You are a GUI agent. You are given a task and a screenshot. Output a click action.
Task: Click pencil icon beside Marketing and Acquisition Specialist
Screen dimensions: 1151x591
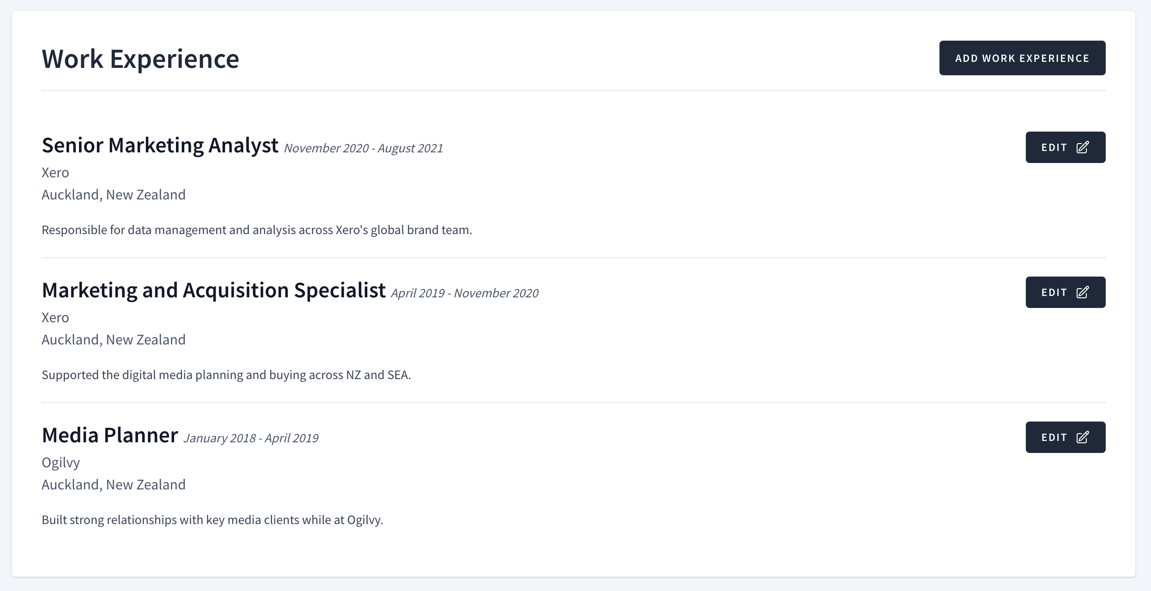(1083, 292)
